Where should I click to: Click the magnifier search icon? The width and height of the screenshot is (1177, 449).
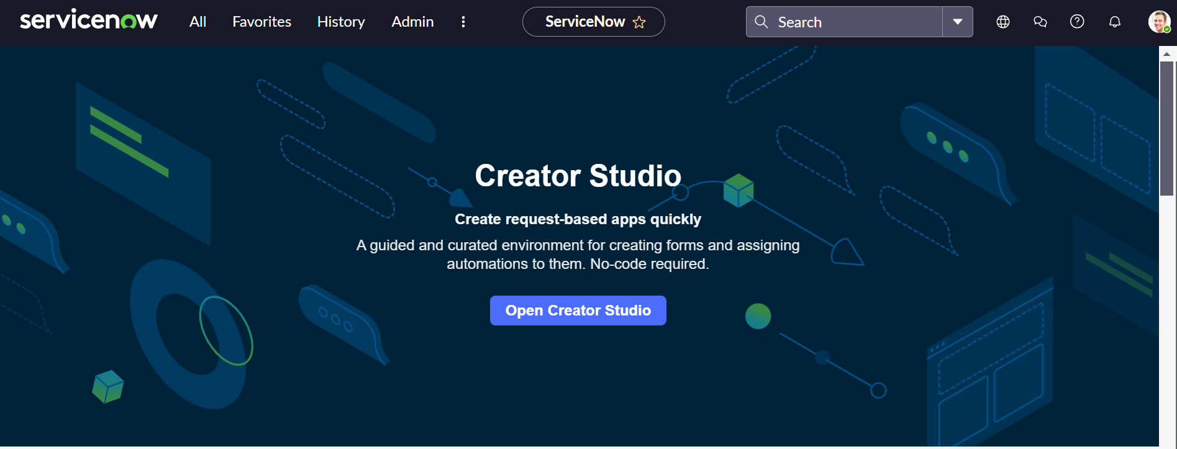pos(761,22)
